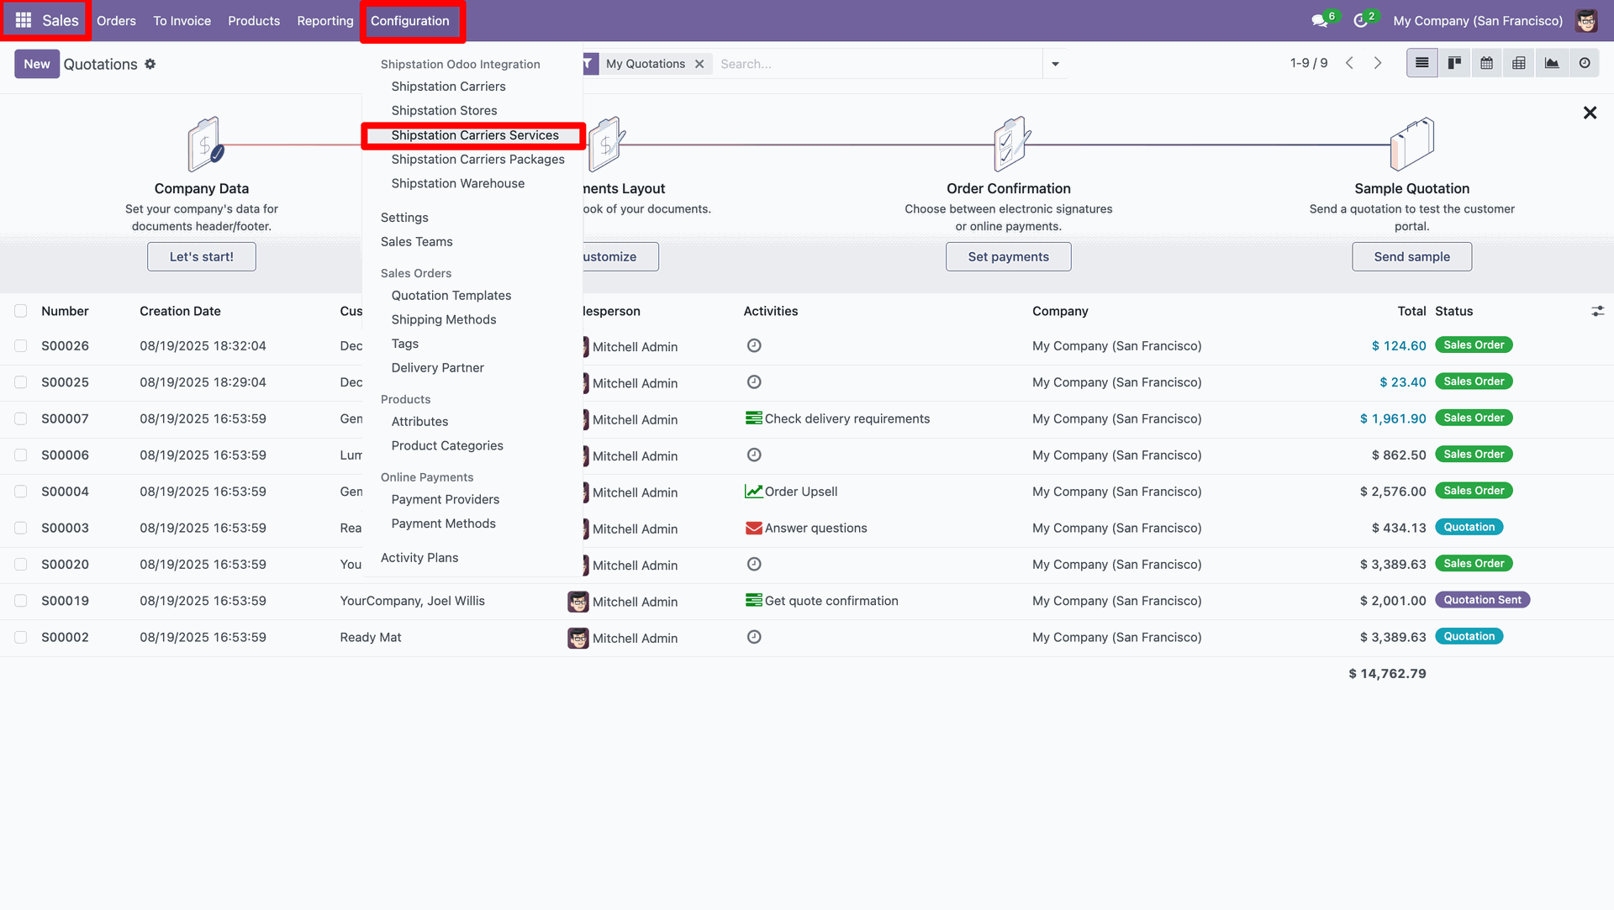Tick the checkbox for order S00007
This screenshot has width=1614, height=910.
(21, 418)
